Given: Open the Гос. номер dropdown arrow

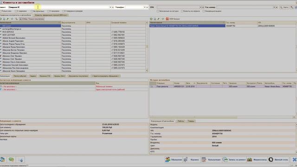Looking at the screenshot, I should click(x=274, y=7).
